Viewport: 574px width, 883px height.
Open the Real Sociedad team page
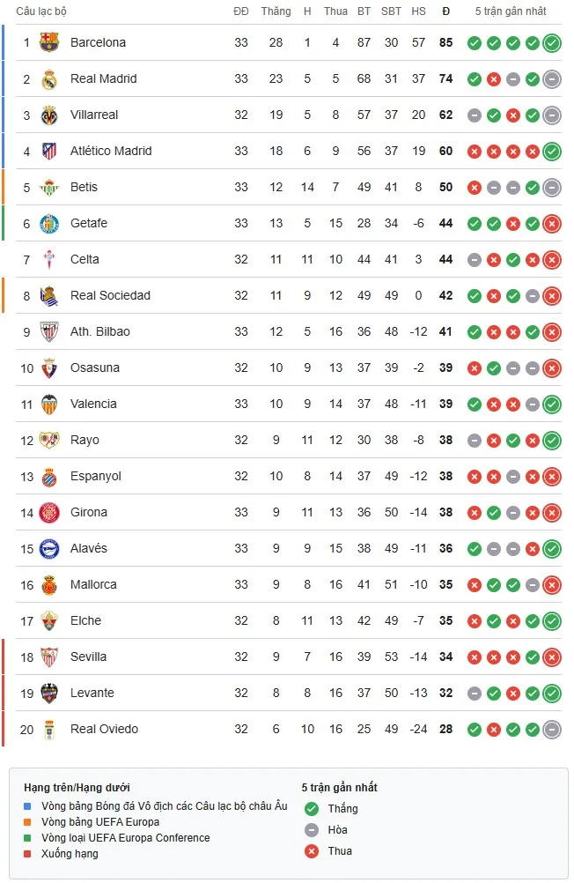point(110,295)
